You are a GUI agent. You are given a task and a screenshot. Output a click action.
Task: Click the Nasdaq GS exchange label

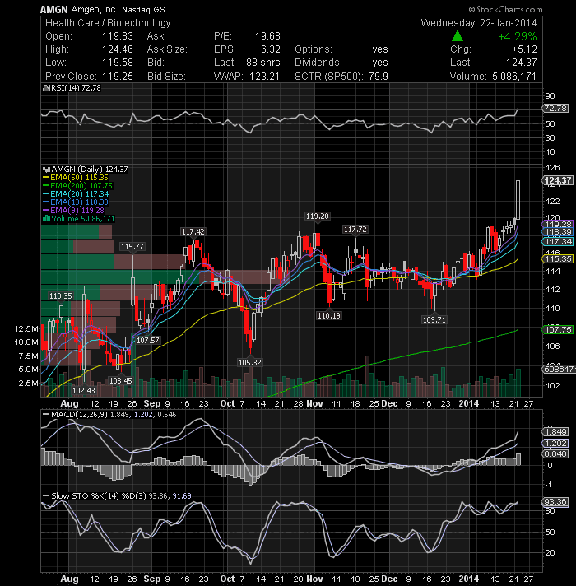point(143,10)
